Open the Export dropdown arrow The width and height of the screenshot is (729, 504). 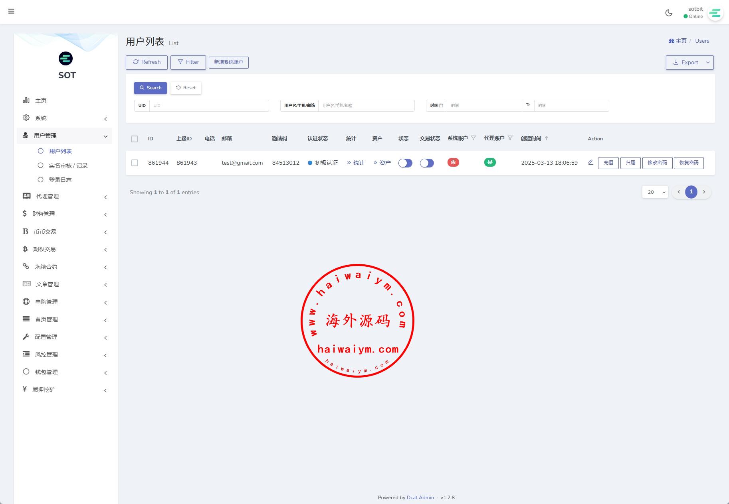tap(708, 62)
